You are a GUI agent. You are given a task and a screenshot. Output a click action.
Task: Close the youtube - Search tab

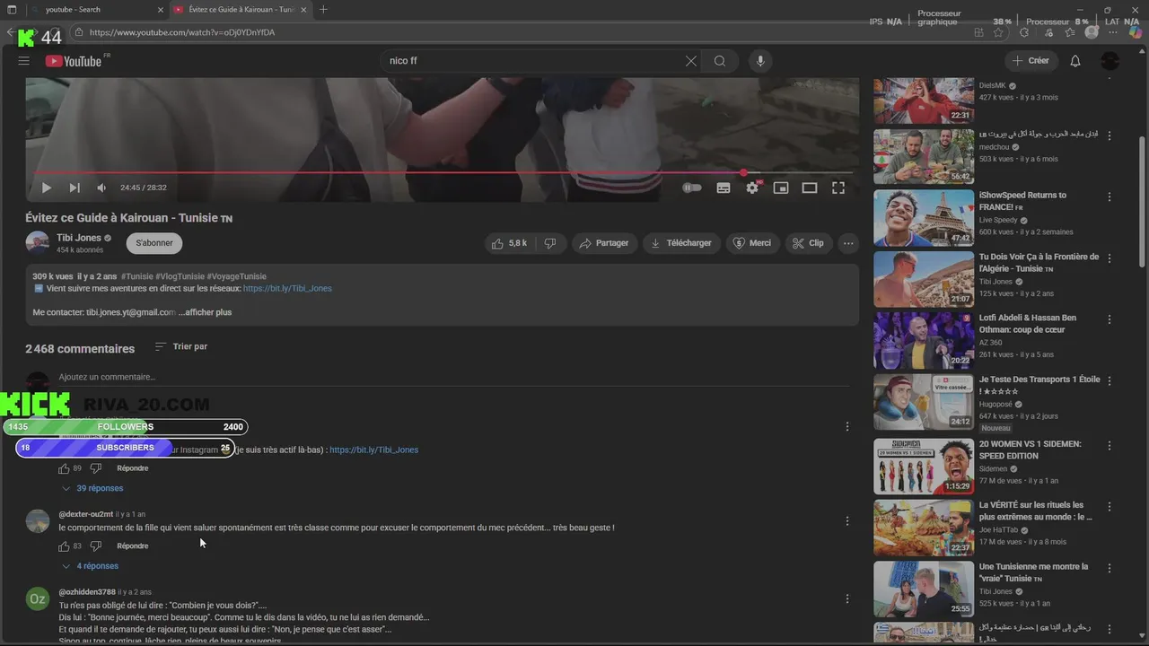point(161,10)
